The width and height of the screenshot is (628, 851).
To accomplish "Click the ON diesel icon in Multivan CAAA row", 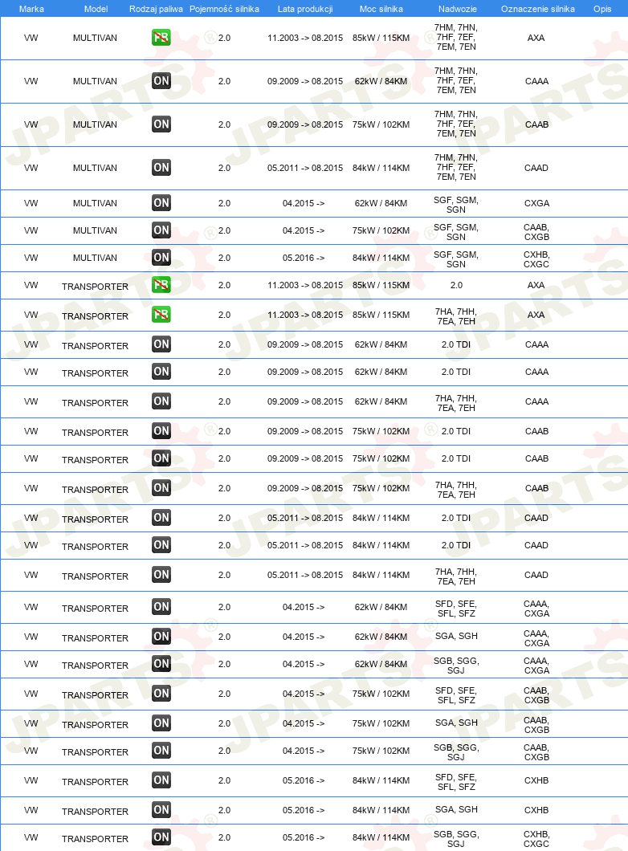I will (x=161, y=81).
